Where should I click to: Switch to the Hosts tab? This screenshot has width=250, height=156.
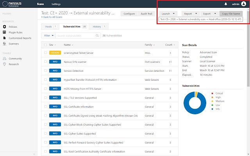click(50, 27)
